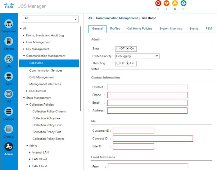Viewport: 217px width, 170px height.
Task: Open the LAN navigation icon
Action: 9,59
